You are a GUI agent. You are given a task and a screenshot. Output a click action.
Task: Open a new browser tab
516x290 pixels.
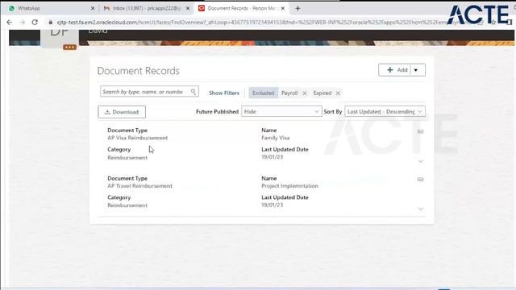(298, 9)
